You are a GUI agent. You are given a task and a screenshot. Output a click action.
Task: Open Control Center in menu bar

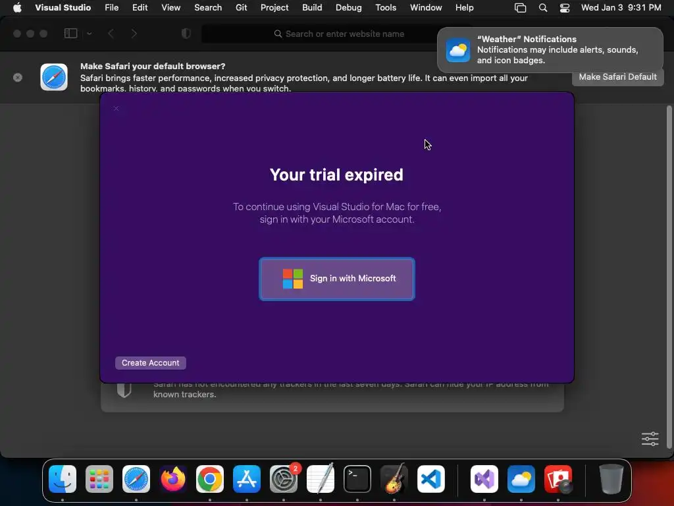pos(564,8)
